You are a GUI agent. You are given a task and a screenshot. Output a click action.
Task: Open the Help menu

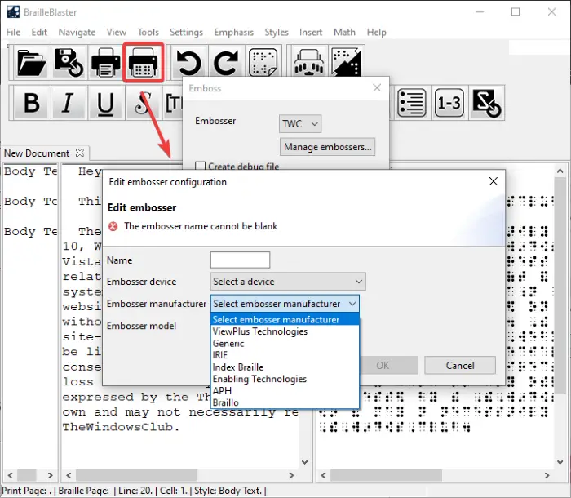pos(377,32)
